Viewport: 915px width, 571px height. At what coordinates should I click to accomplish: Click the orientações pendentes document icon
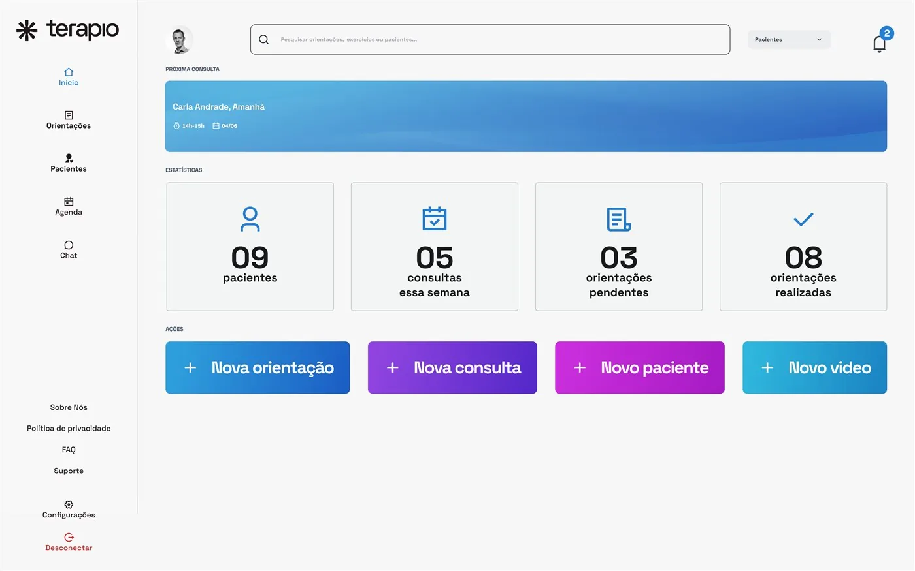click(x=619, y=219)
